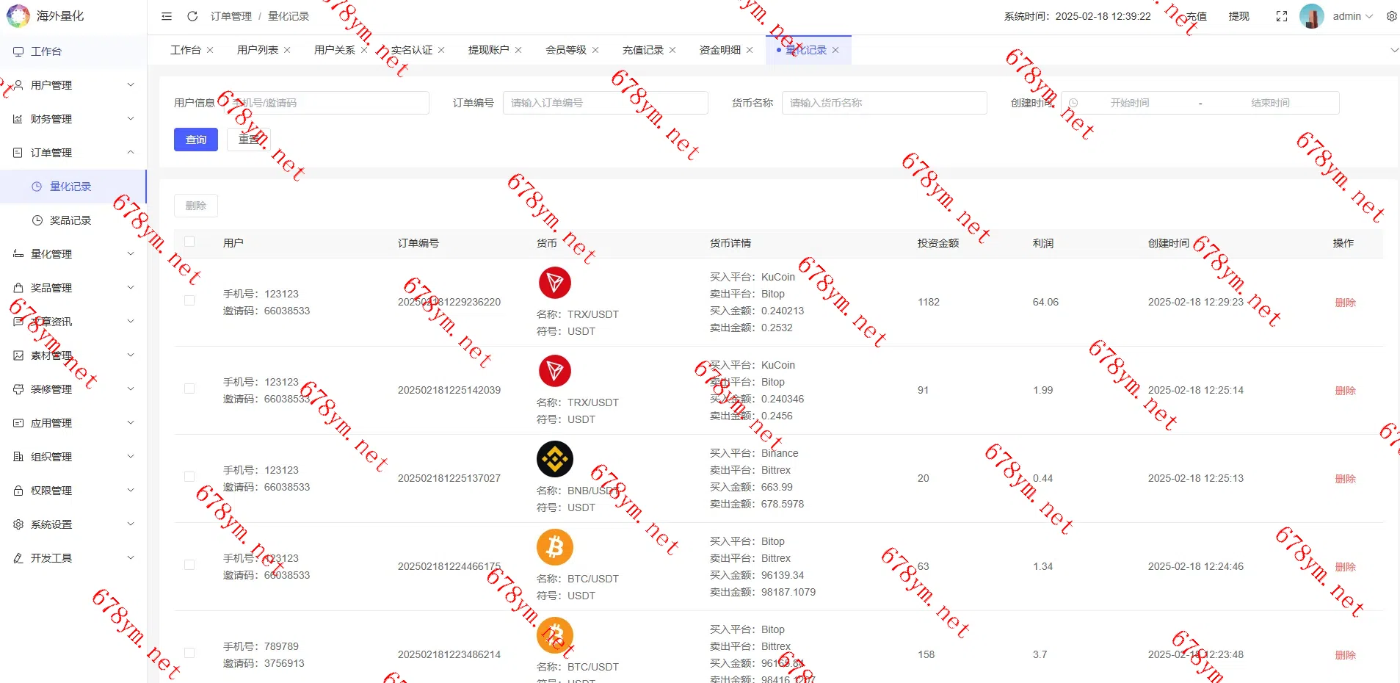Click the disabled 删除 button above the table

click(196, 206)
